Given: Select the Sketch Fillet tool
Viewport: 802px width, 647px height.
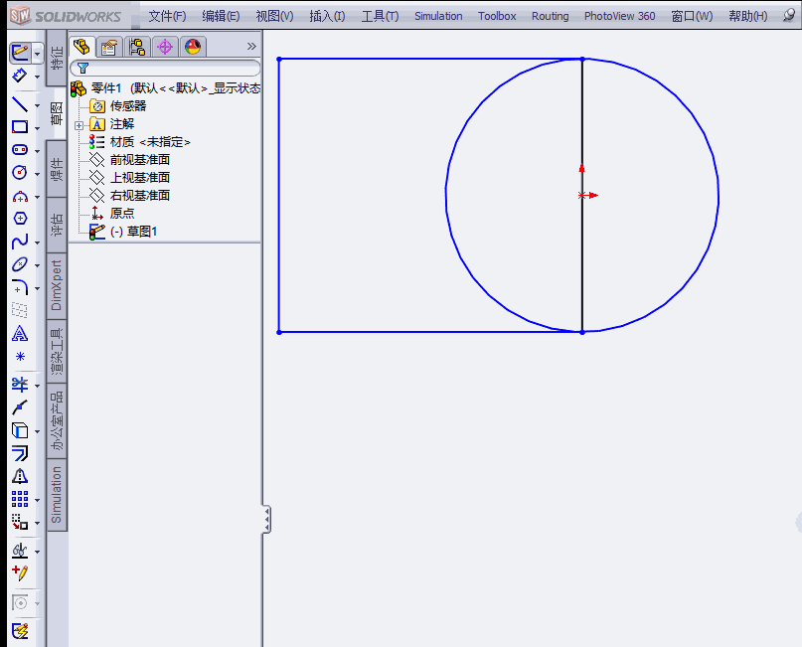Looking at the screenshot, I should 20,288.
